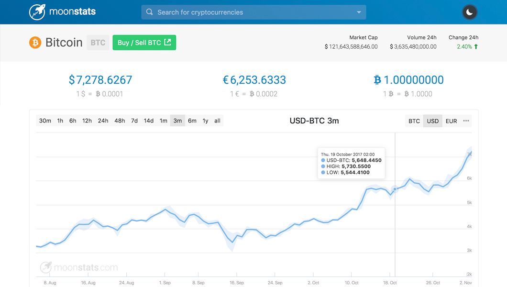Screen dimensions: 507x287
Task: Open the cryptocurrency search dropdown arrow
Action: (359, 12)
